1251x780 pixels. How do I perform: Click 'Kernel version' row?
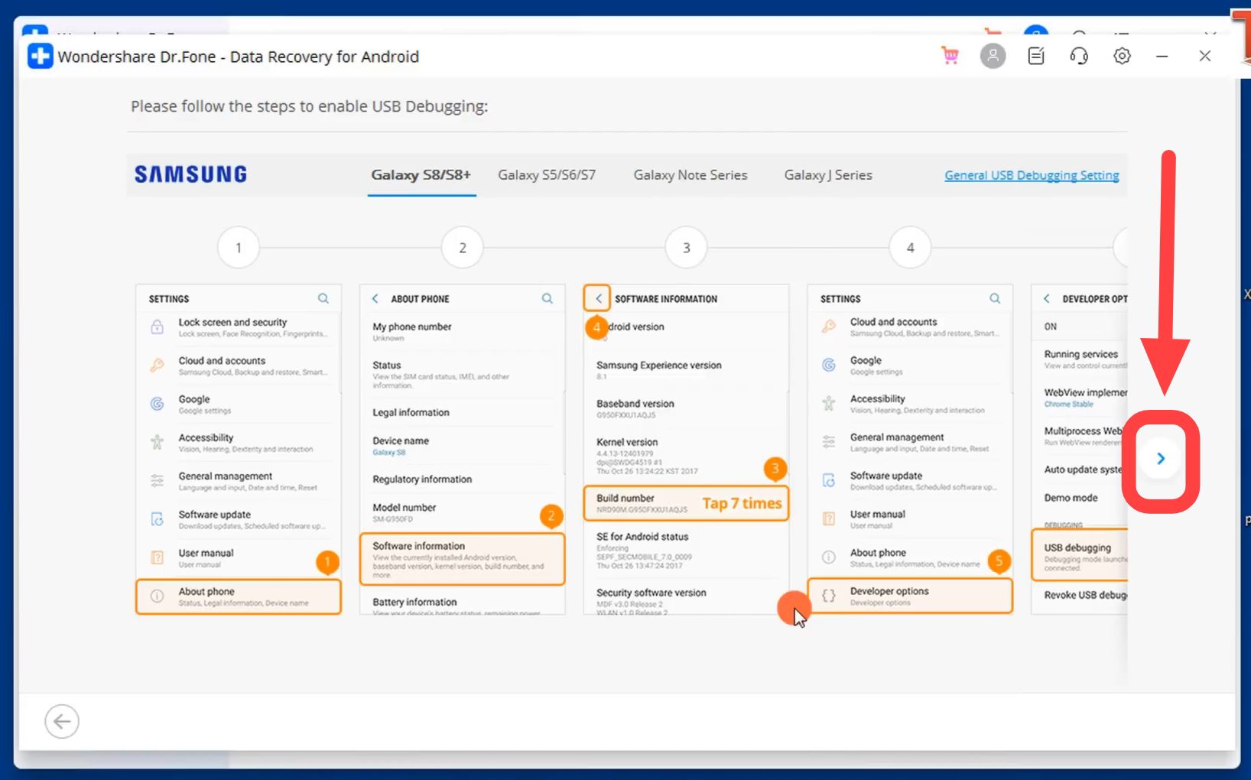tap(686, 456)
